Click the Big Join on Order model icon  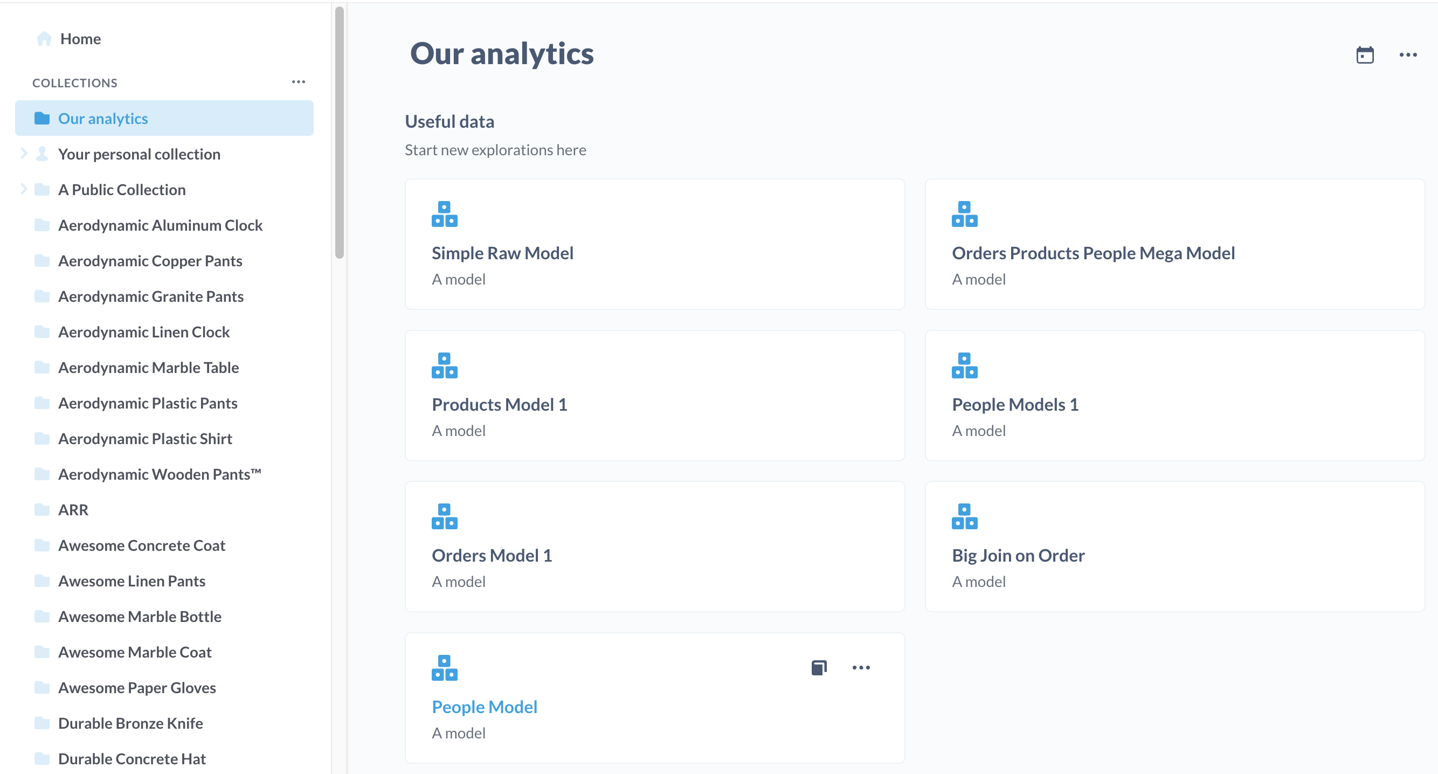(964, 516)
